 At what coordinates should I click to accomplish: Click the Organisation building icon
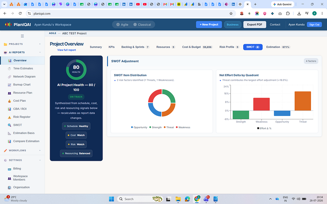coord(10,188)
